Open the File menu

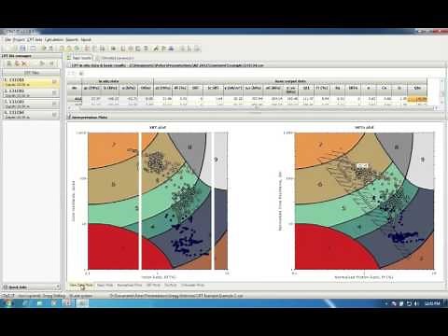click(7, 40)
